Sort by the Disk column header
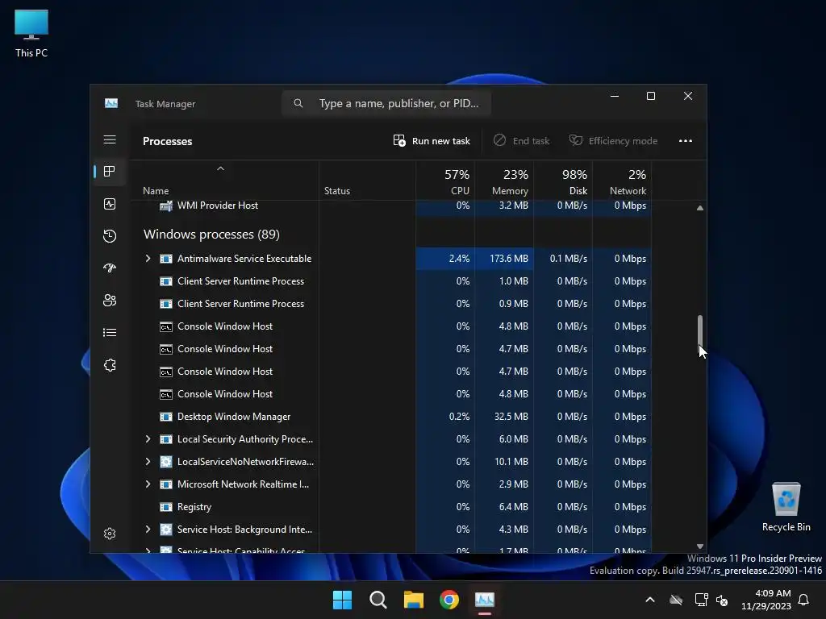The image size is (826, 619). click(x=563, y=181)
